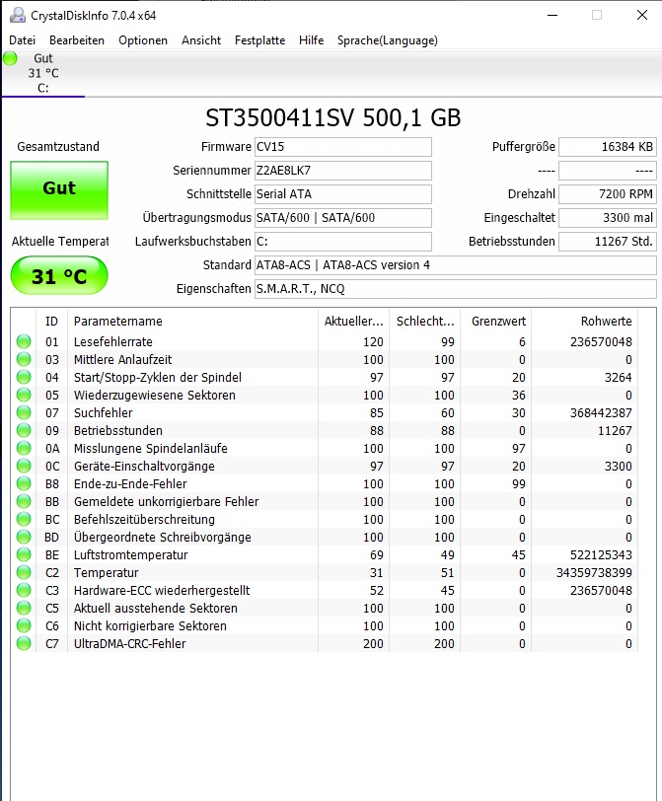Click the Eigenschaften field S.M.A.R.T., NCQ
Image resolution: width=662 pixels, height=801 pixels.
pyautogui.click(x=456, y=289)
